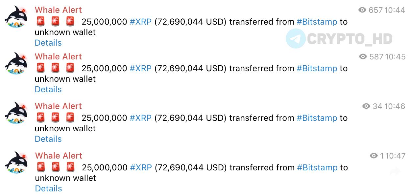Click the 10:45 message timestamp
Screen dimensions: 409x195
pyautogui.click(x=395, y=57)
